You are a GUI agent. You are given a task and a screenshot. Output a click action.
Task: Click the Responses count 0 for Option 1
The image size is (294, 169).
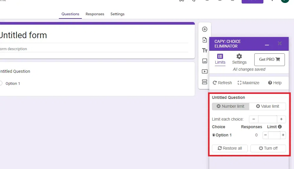click(256, 135)
